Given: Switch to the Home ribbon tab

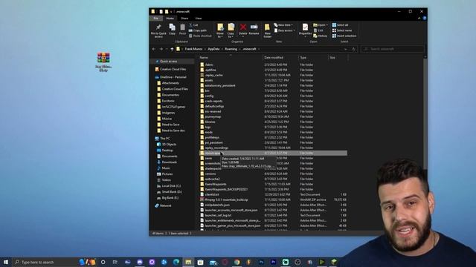Looking at the screenshot, I should [x=170, y=18].
